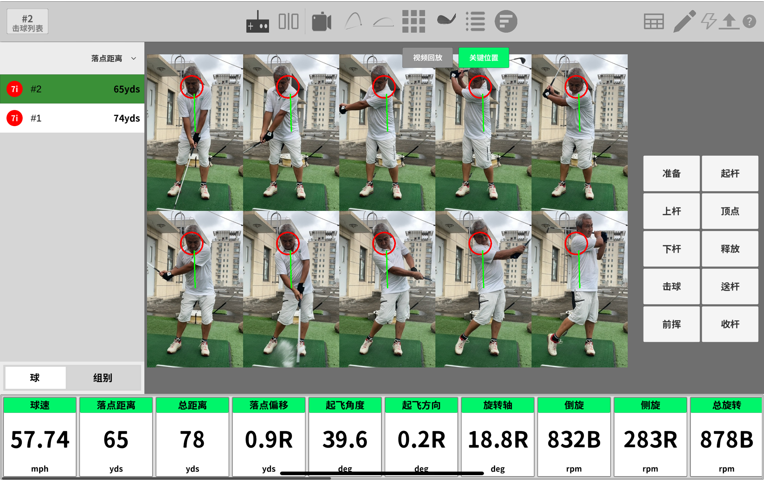Image resolution: width=764 pixels, height=480 pixels.
Task: Open the help question mark icon
Action: click(x=749, y=22)
